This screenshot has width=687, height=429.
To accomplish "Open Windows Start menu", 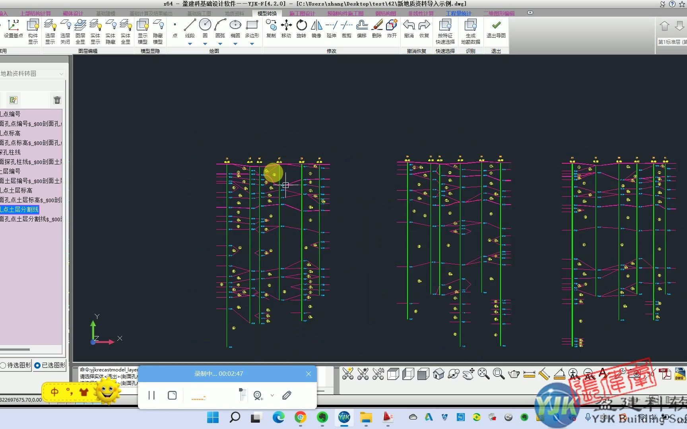I will pyautogui.click(x=213, y=417).
